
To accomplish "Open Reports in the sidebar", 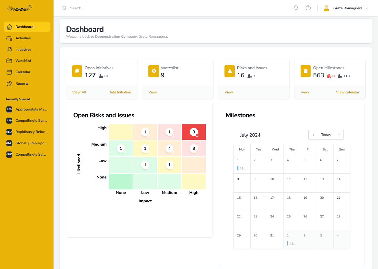I will [22, 83].
